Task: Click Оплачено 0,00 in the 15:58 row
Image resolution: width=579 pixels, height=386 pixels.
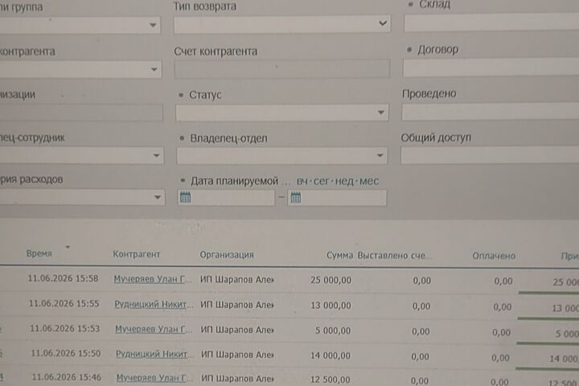Action: pos(503,281)
